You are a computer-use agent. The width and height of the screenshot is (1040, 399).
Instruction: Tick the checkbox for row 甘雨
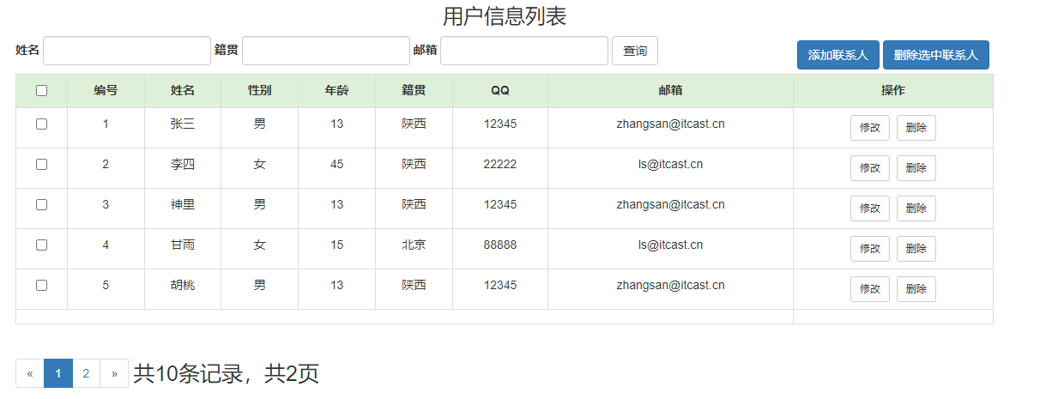(x=41, y=245)
